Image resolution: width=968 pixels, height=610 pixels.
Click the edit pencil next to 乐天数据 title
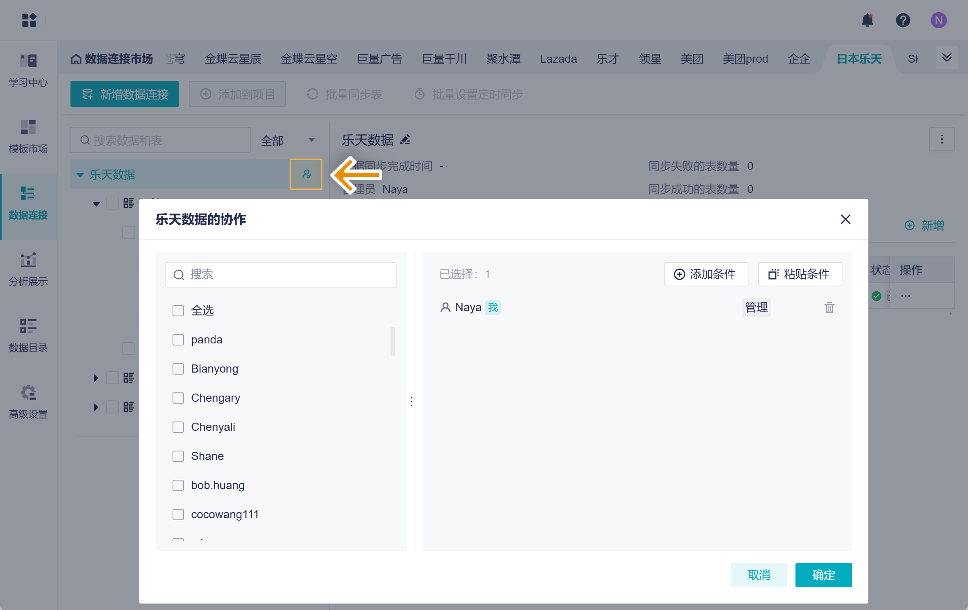pos(405,140)
